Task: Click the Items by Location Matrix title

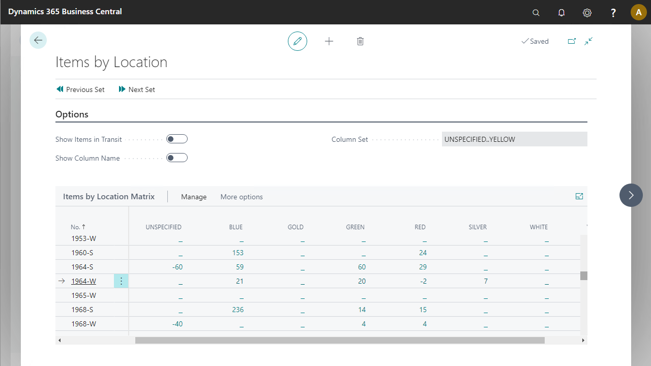Action: tap(109, 196)
